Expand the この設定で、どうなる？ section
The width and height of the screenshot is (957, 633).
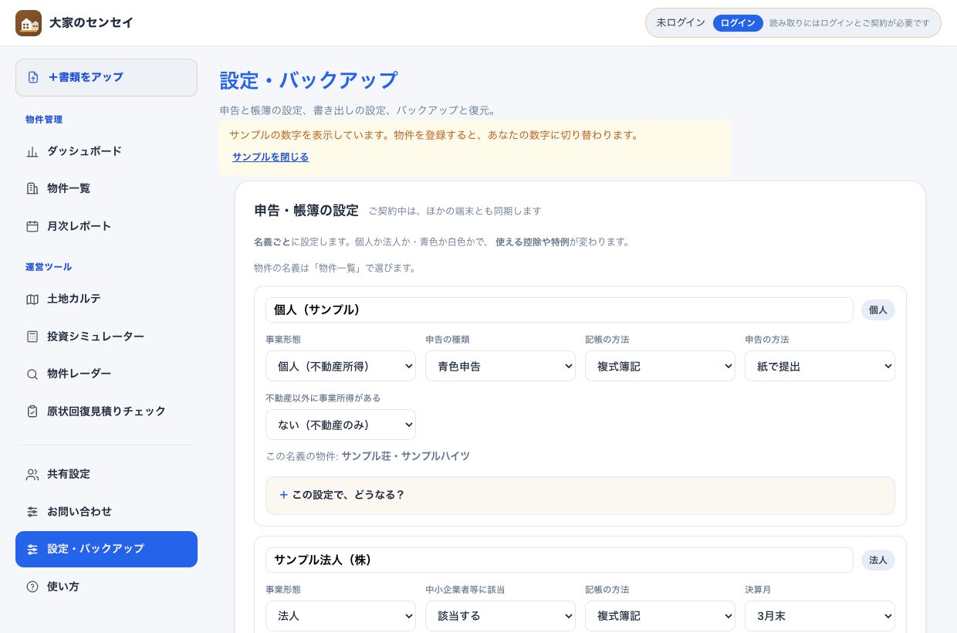pos(580,496)
